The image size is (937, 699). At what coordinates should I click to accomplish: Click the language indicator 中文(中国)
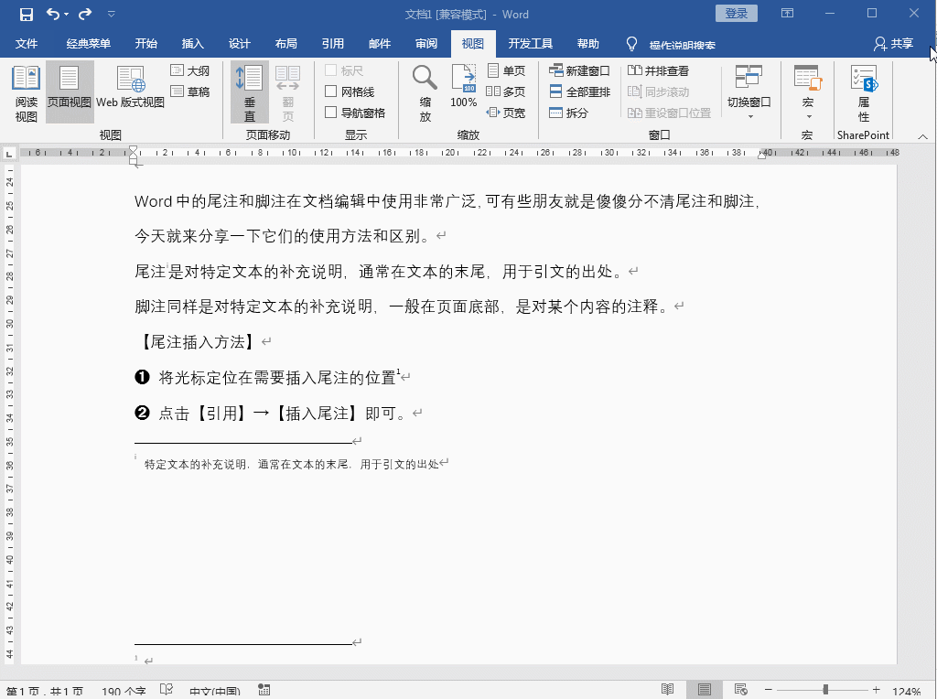tap(214, 692)
